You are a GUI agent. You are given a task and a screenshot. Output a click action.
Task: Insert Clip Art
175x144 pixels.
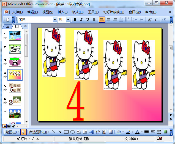[104, 132]
